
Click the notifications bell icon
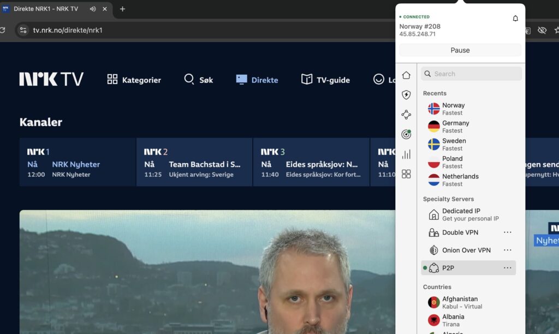[515, 19]
